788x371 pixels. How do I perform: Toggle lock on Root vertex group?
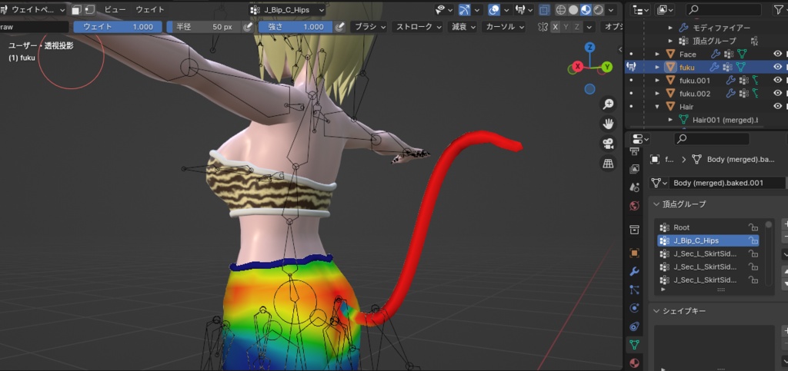[x=753, y=227]
